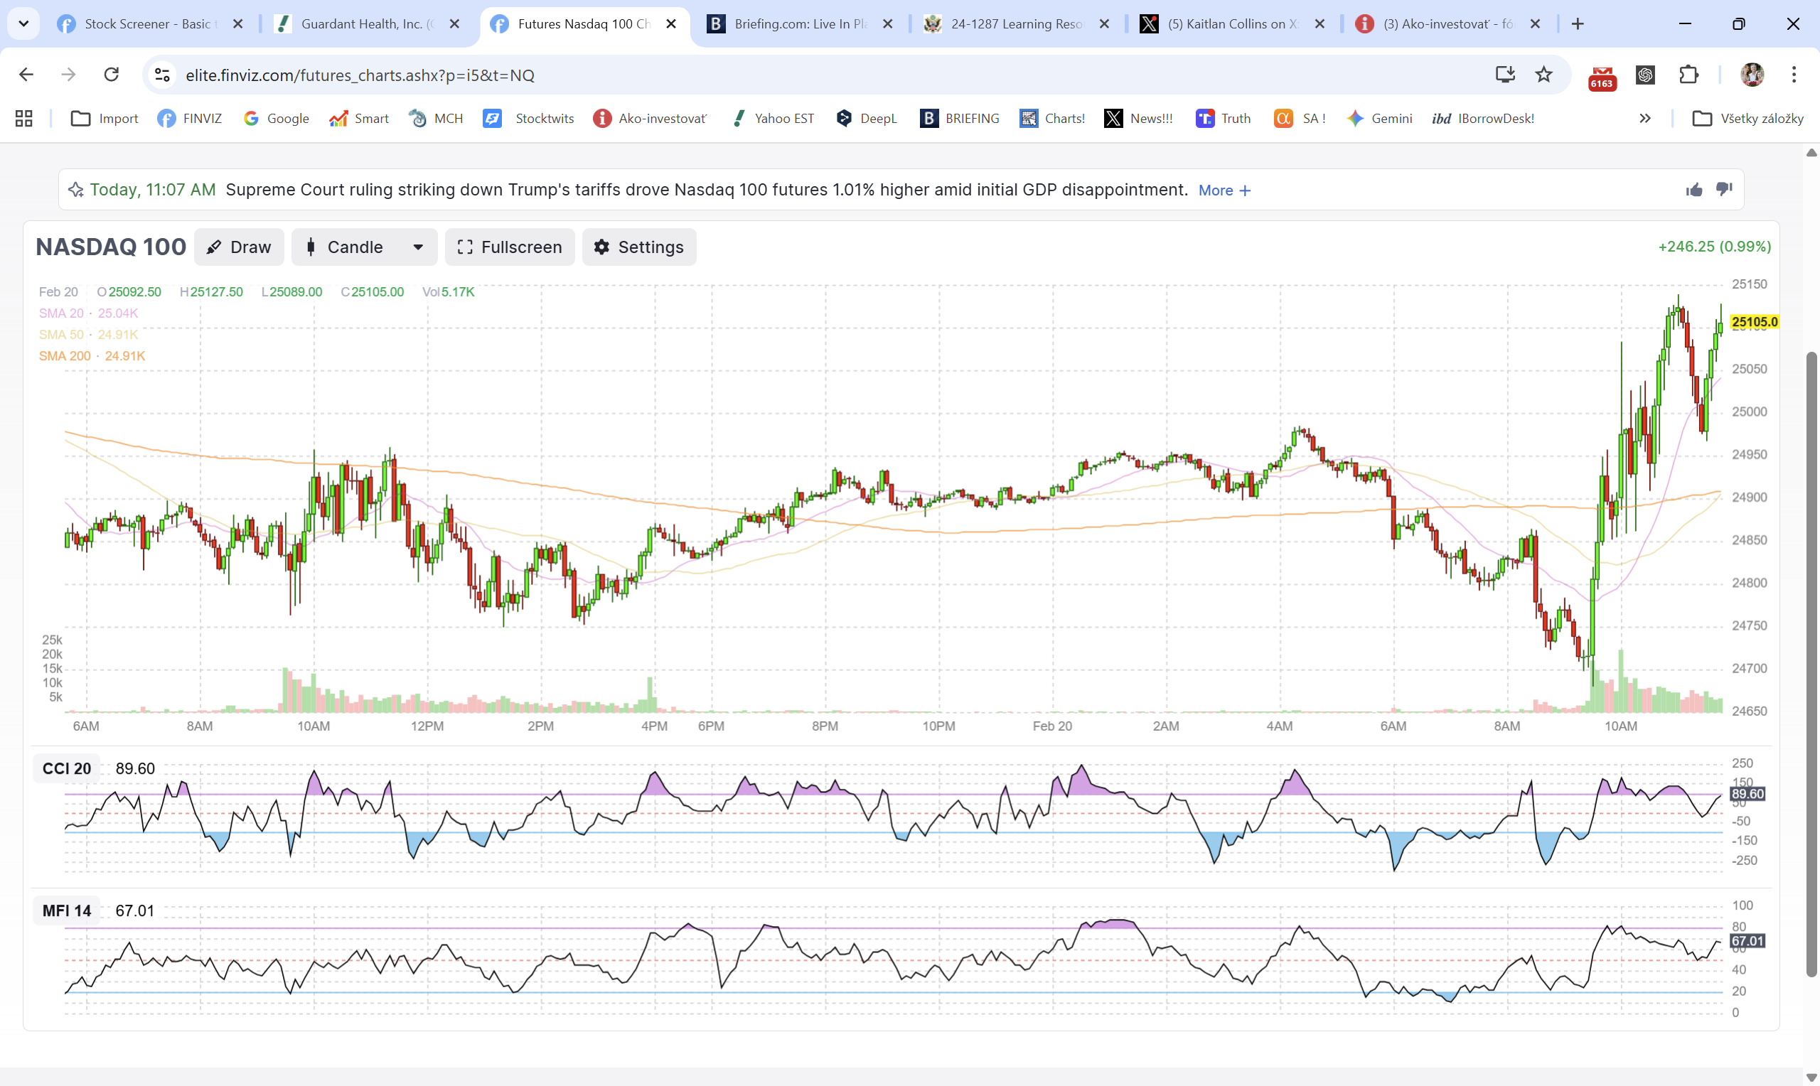Image resolution: width=1820 pixels, height=1086 pixels.
Task: Click the thumbs up icon on news banner
Action: pyautogui.click(x=1693, y=190)
